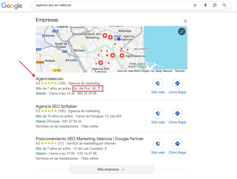Click phone number 615 14 47 68
Screen dimensions: 237x179
[x=87, y=153]
